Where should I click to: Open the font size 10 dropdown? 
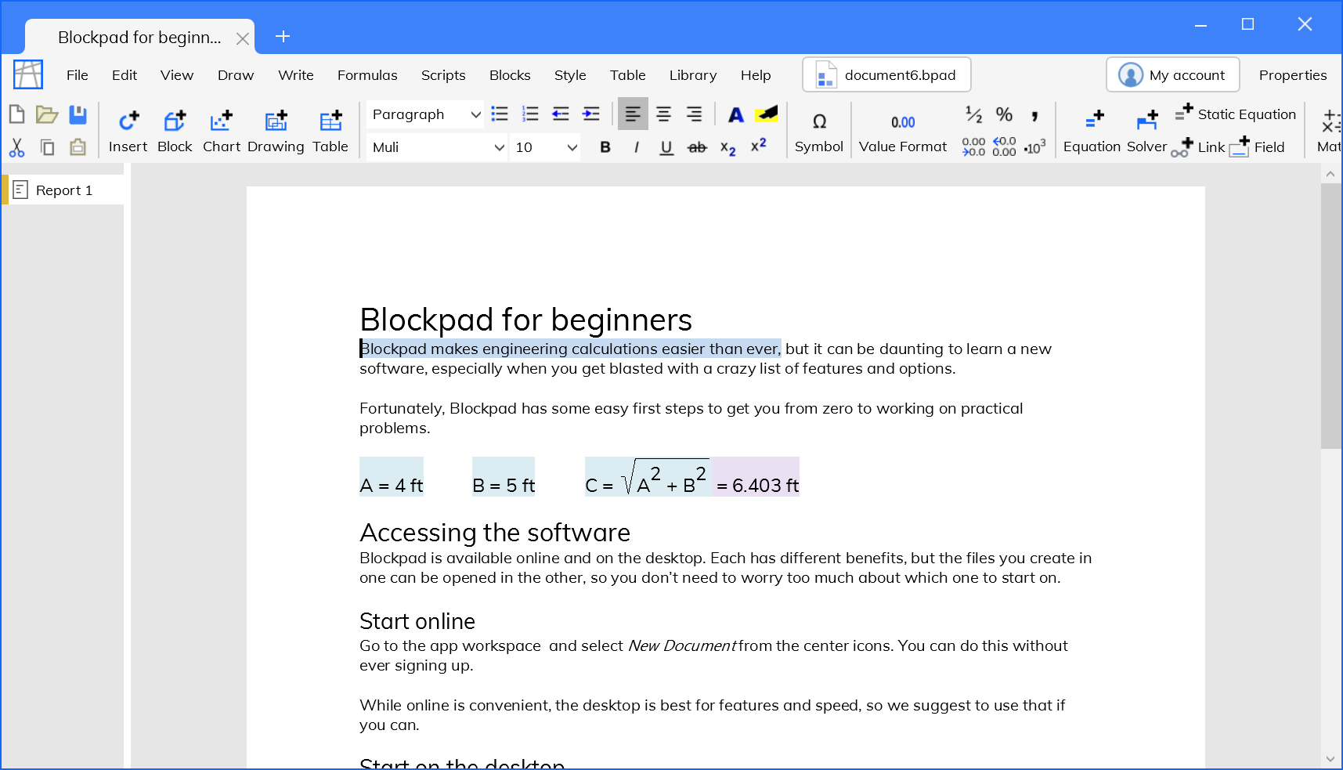coord(545,147)
